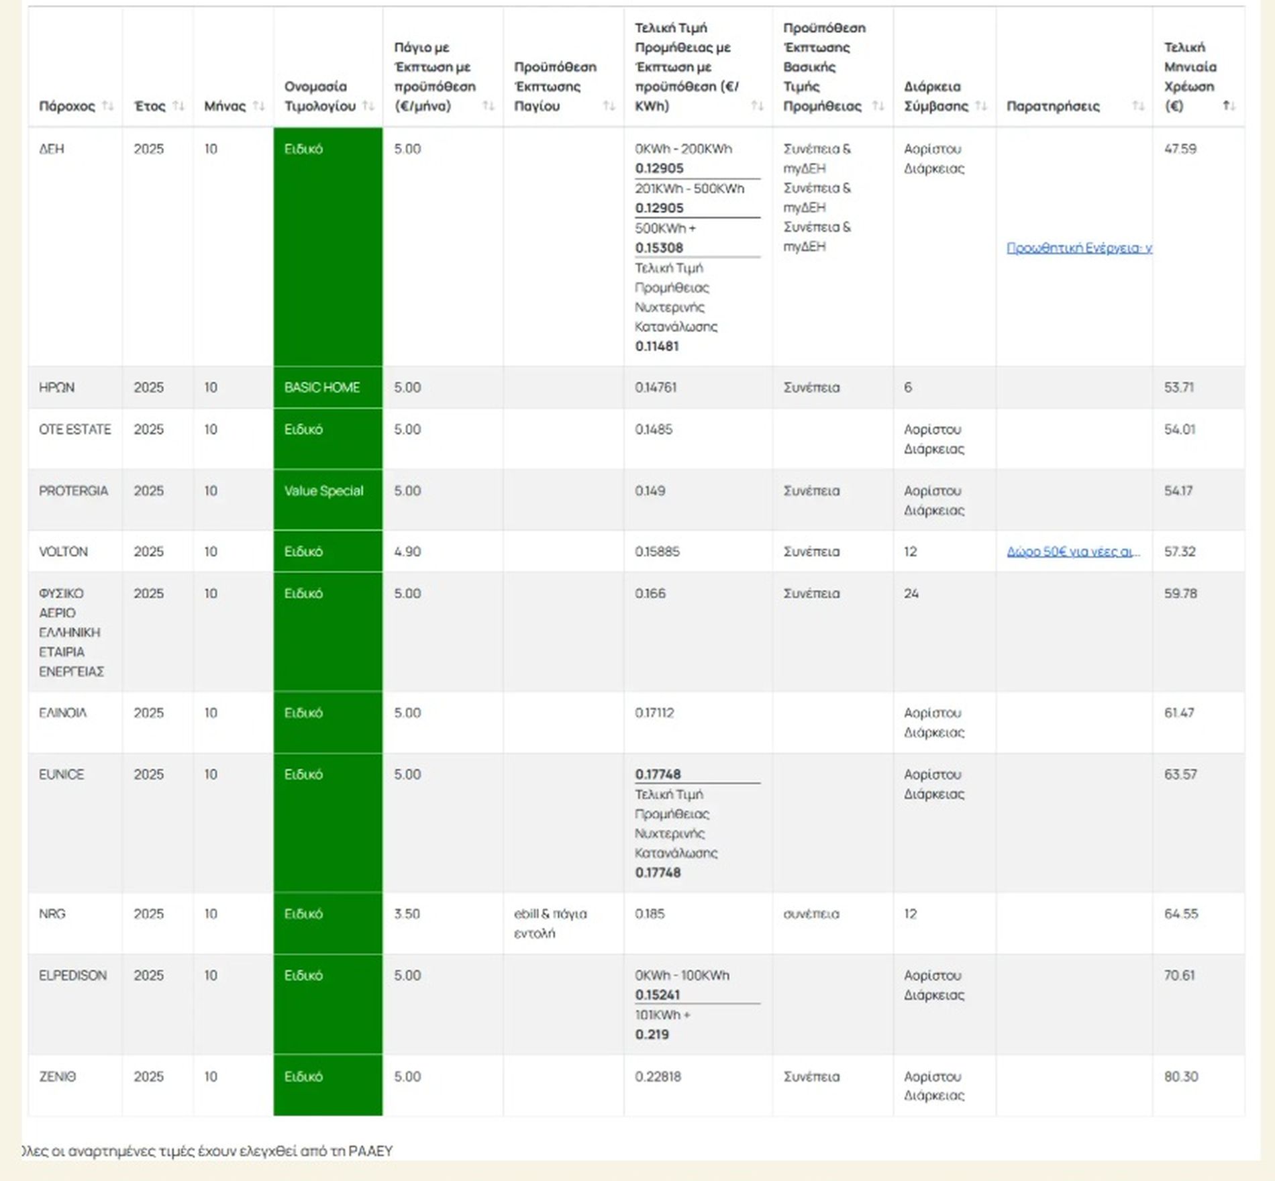The height and width of the screenshot is (1181, 1275).
Task: Click NRG's ebill & πάγια εντολή cell
Action: (x=550, y=923)
